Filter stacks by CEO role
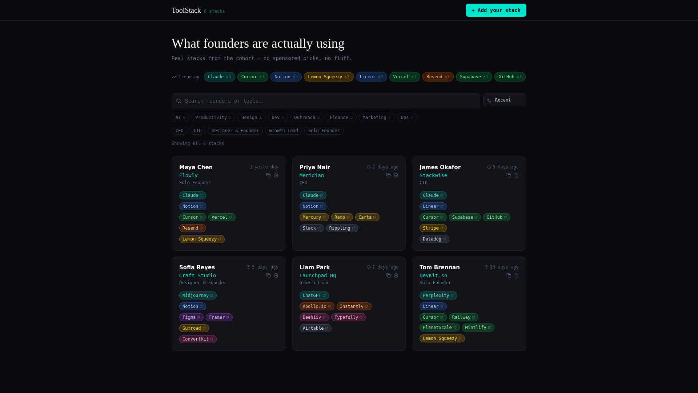Image resolution: width=698 pixels, height=393 pixels. (180, 131)
